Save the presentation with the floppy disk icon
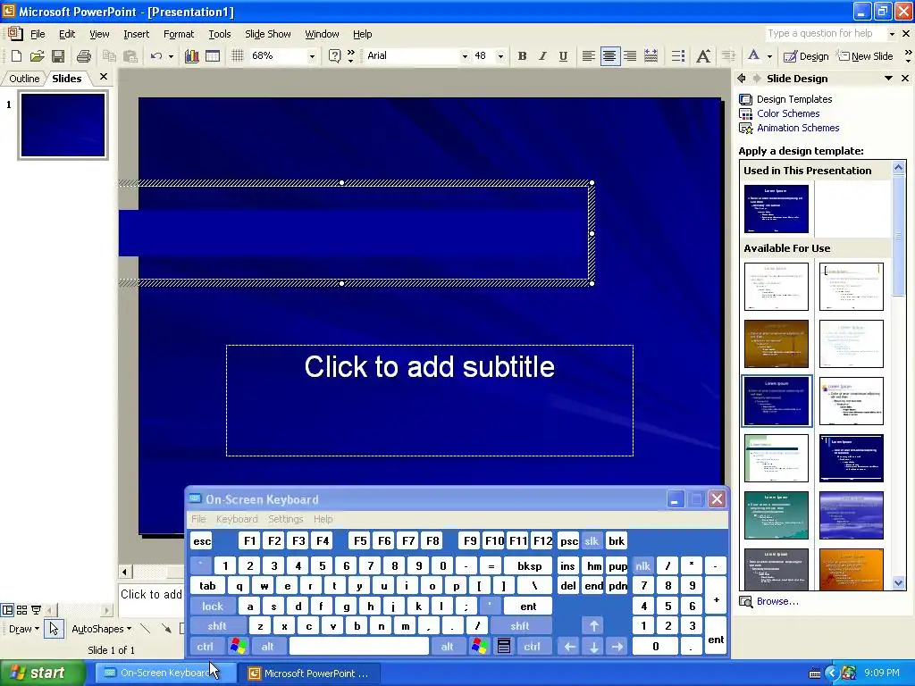The width and height of the screenshot is (915, 686). (x=58, y=56)
